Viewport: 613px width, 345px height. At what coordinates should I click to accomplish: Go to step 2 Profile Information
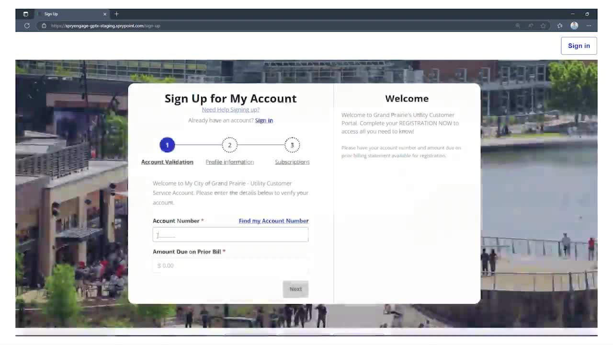pyautogui.click(x=229, y=145)
